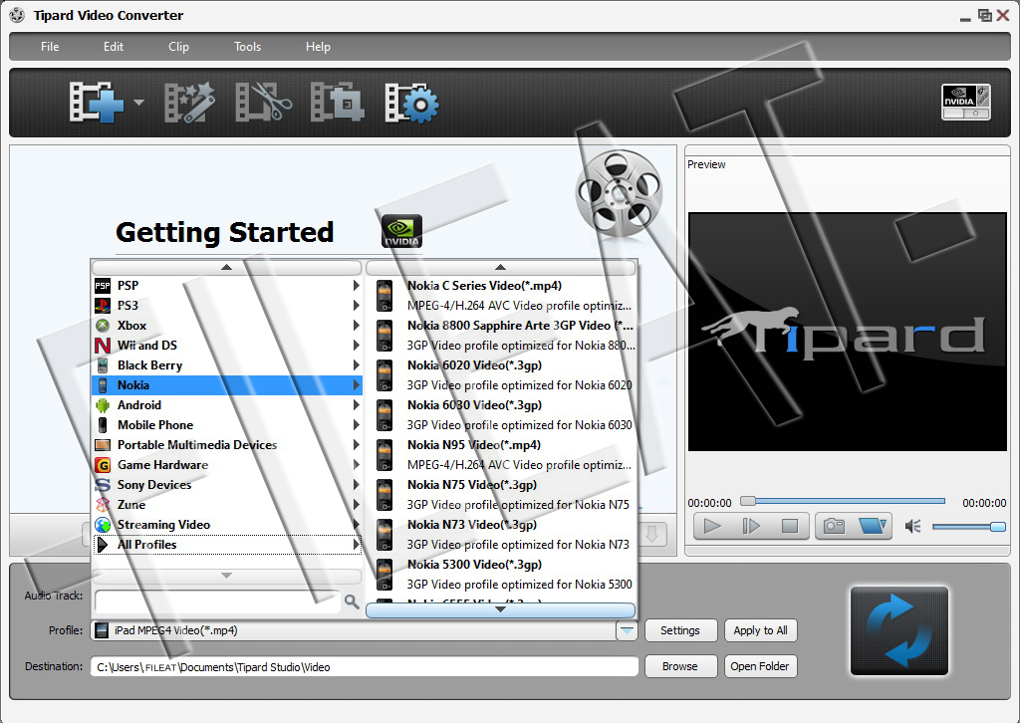Image resolution: width=1020 pixels, height=723 pixels.
Task: Open the Preferences gear film icon
Action: pyautogui.click(x=411, y=103)
